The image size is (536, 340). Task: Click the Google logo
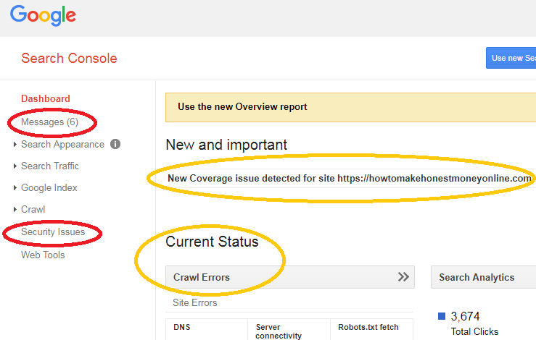tap(43, 15)
